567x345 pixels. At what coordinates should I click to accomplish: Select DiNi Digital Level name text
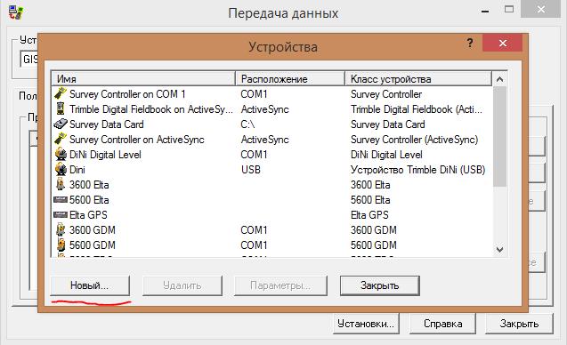click(105, 155)
